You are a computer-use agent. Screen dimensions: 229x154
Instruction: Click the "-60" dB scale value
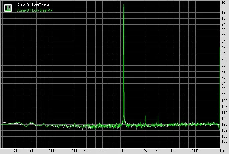pyautogui.click(x=223, y=60)
